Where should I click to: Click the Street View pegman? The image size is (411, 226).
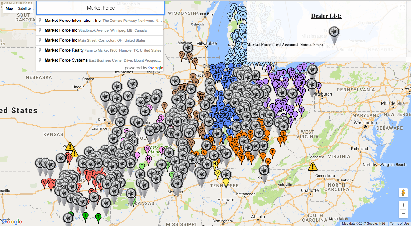click(403, 193)
